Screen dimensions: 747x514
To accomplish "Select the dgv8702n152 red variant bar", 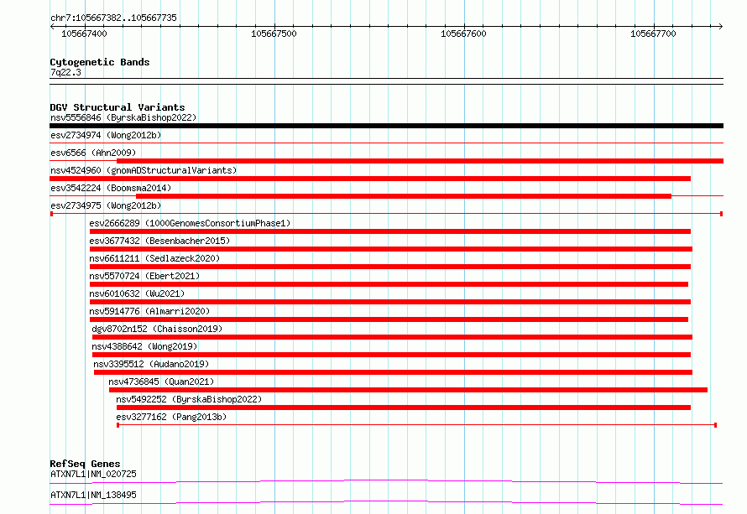I will coord(392,337).
